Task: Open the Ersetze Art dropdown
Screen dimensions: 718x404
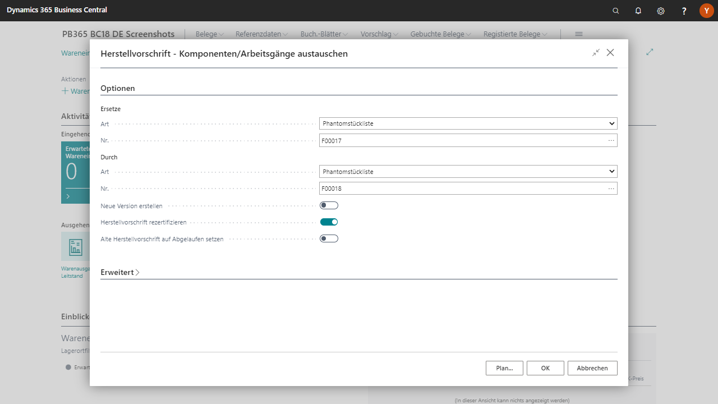Action: (x=468, y=123)
